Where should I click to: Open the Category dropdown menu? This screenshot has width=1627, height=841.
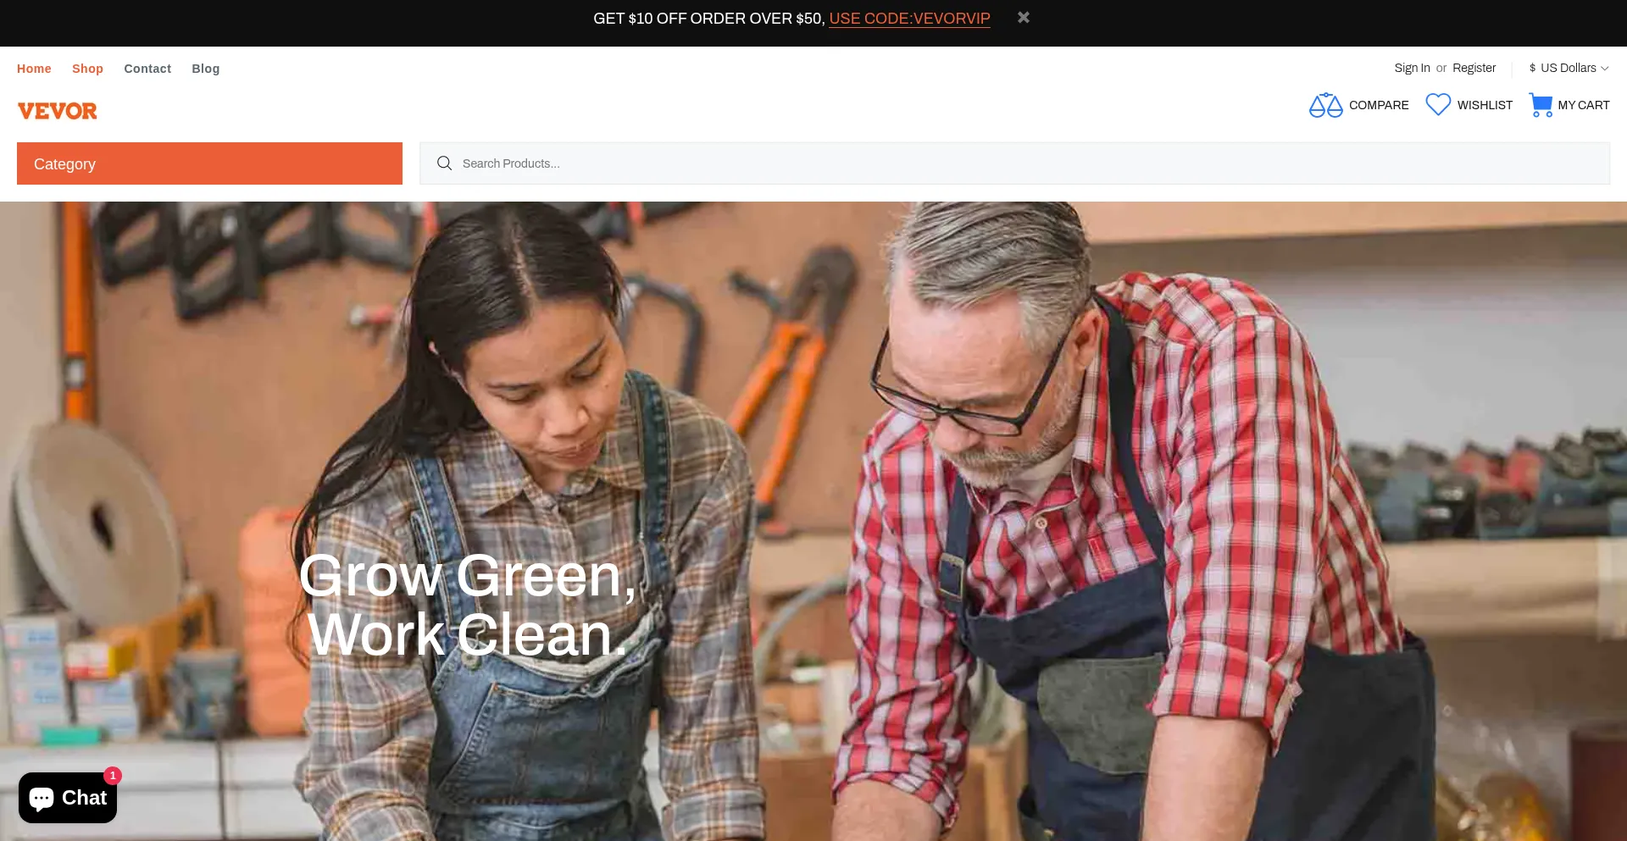pos(209,163)
